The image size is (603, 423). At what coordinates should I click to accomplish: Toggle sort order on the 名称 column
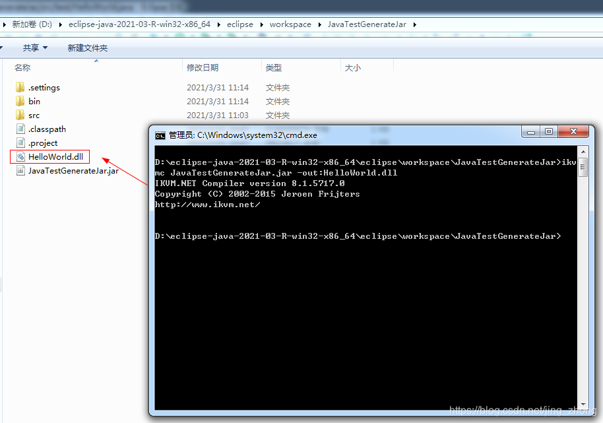click(x=22, y=67)
